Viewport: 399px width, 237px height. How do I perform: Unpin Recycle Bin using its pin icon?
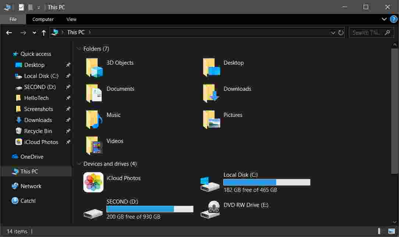coord(68,131)
